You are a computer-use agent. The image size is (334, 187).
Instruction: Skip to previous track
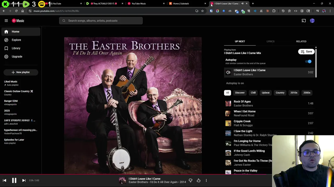pos(4,180)
